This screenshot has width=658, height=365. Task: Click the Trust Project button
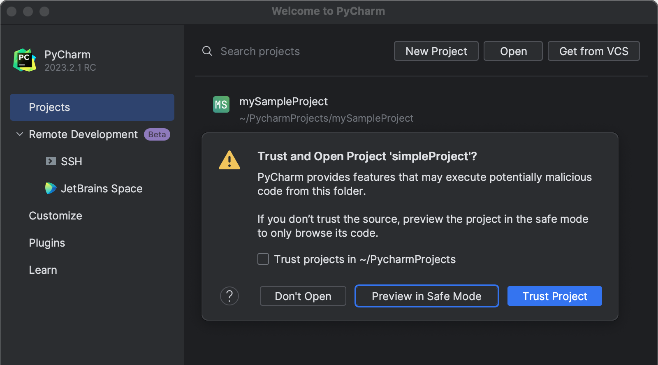(x=554, y=296)
